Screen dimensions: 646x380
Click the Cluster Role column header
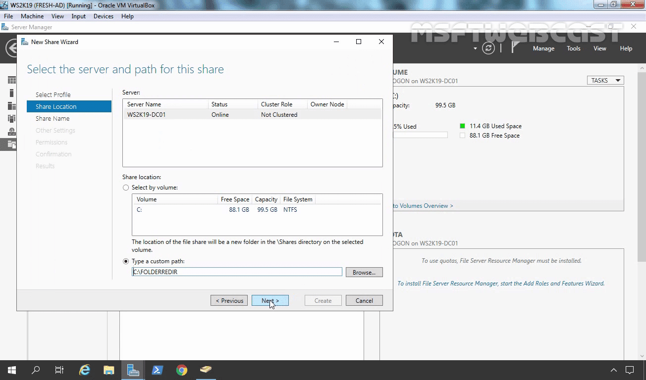(282, 104)
